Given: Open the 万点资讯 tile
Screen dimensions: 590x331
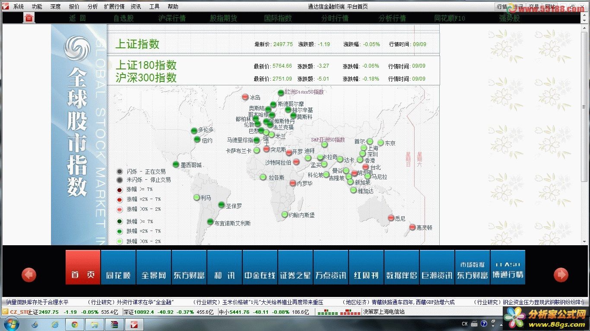Looking at the screenshot, I should click(x=331, y=267).
